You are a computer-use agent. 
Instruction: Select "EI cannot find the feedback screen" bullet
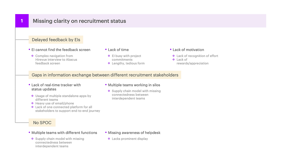click(61, 50)
